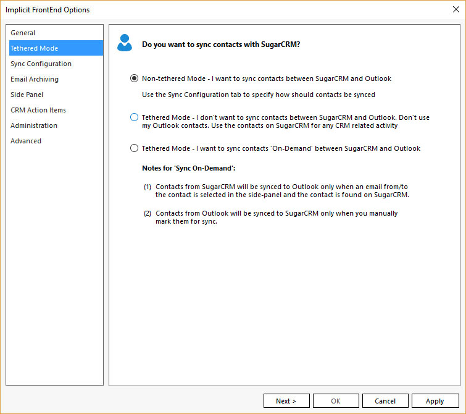Click the Sync Configuration tab hint text
466x414 pixels.
coord(258,95)
